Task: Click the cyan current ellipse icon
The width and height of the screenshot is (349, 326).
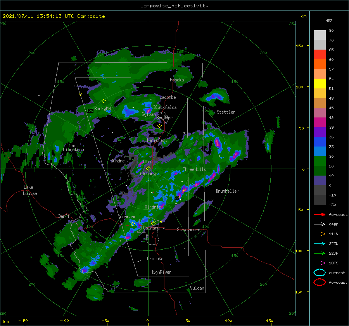Action: [x=320, y=273]
